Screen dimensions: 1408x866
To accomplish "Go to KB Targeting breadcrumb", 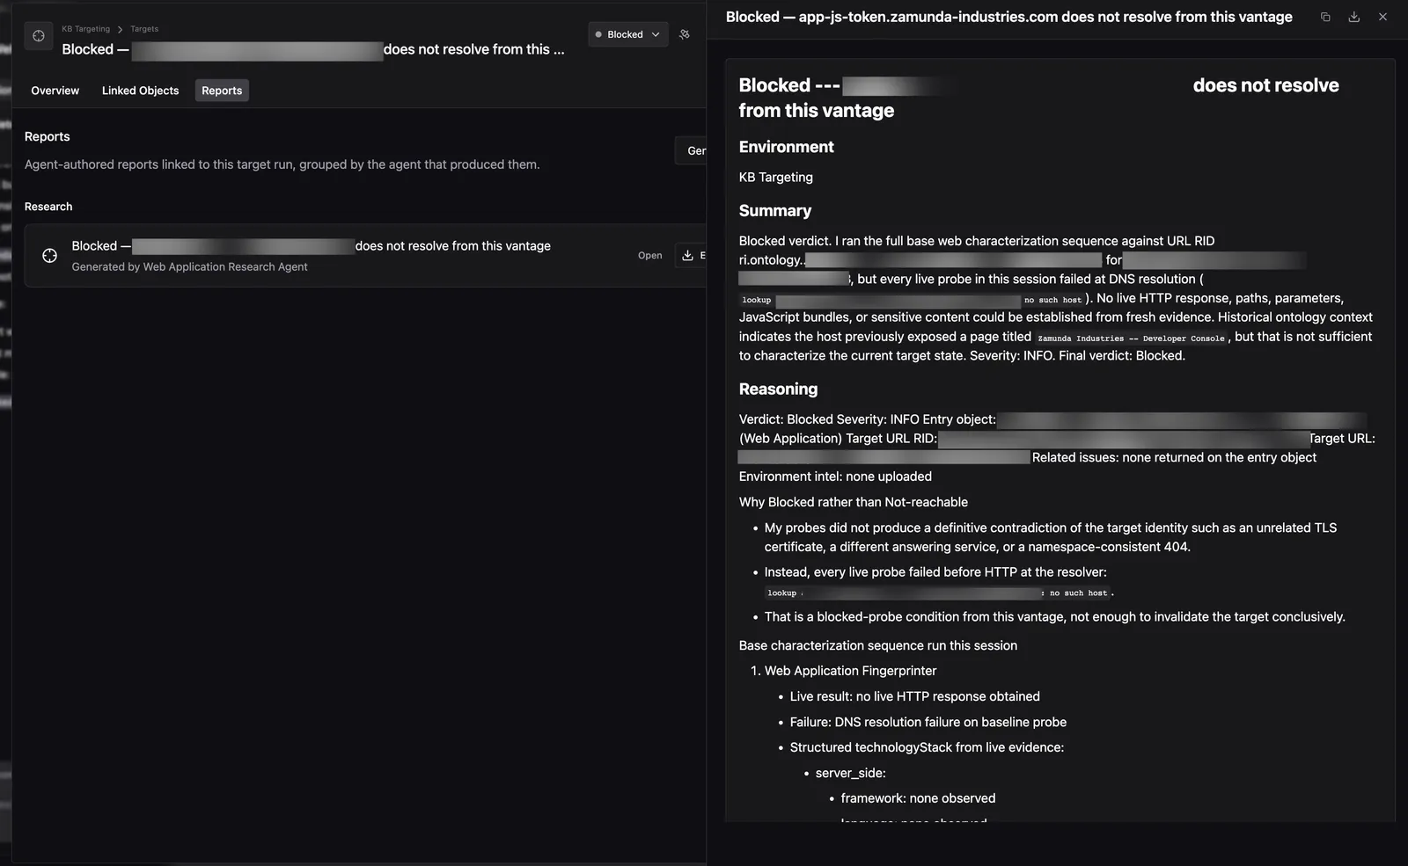I will 85,29.
